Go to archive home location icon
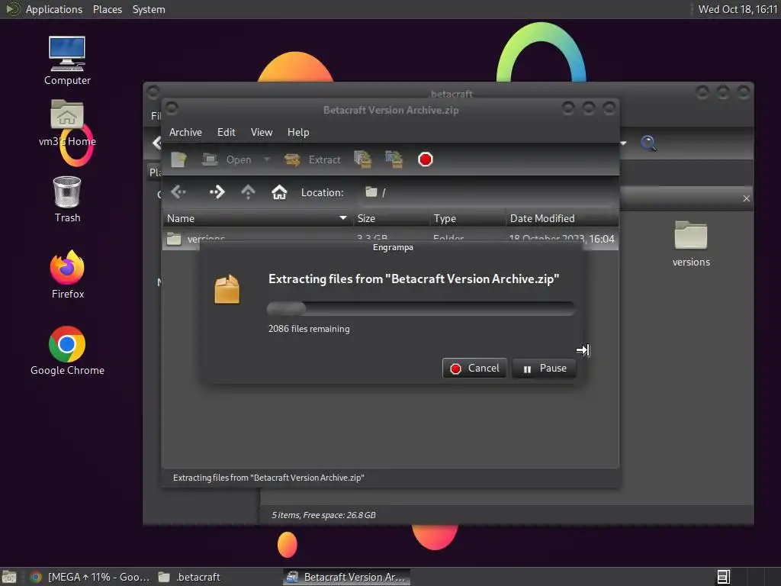Image resolution: width=781 pixels, height=586 pixels. coord(279,192)
